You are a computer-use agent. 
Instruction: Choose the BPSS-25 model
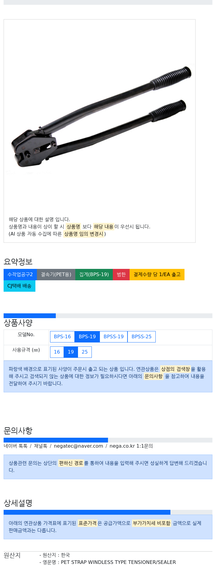[142, 337]
